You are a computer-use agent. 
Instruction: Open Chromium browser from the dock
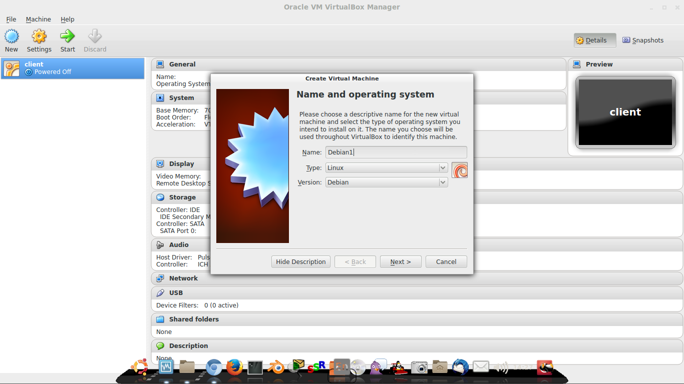(x=214, y=367)
